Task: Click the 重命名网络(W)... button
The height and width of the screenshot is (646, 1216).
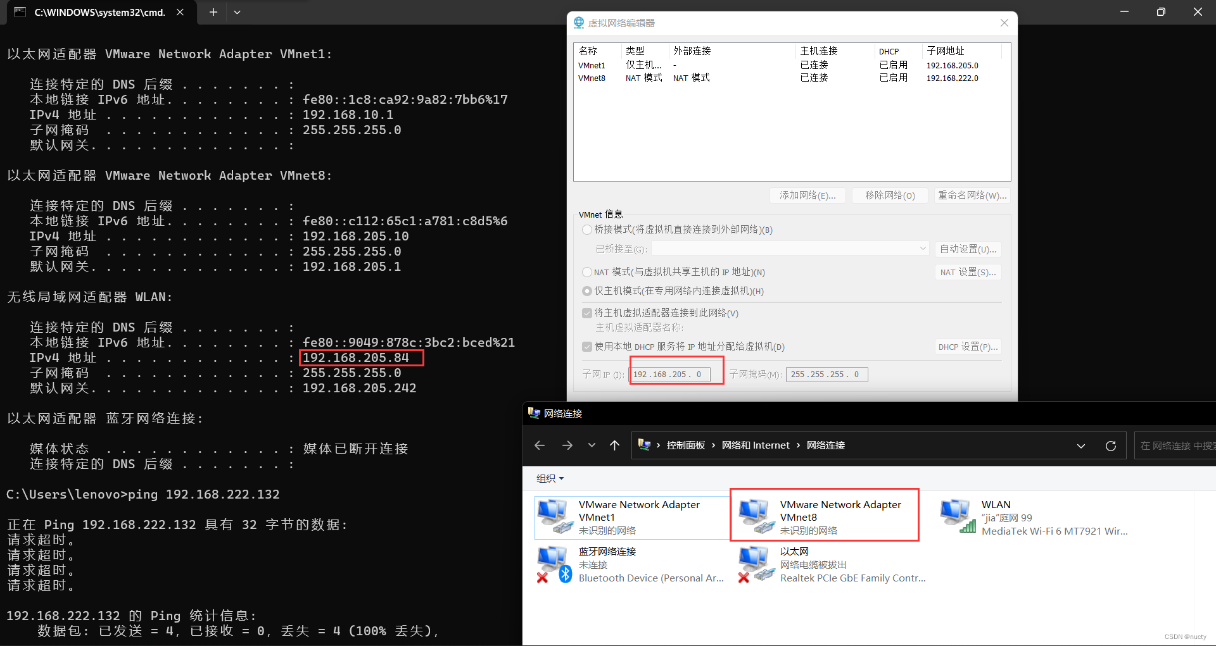Action: 972,196
